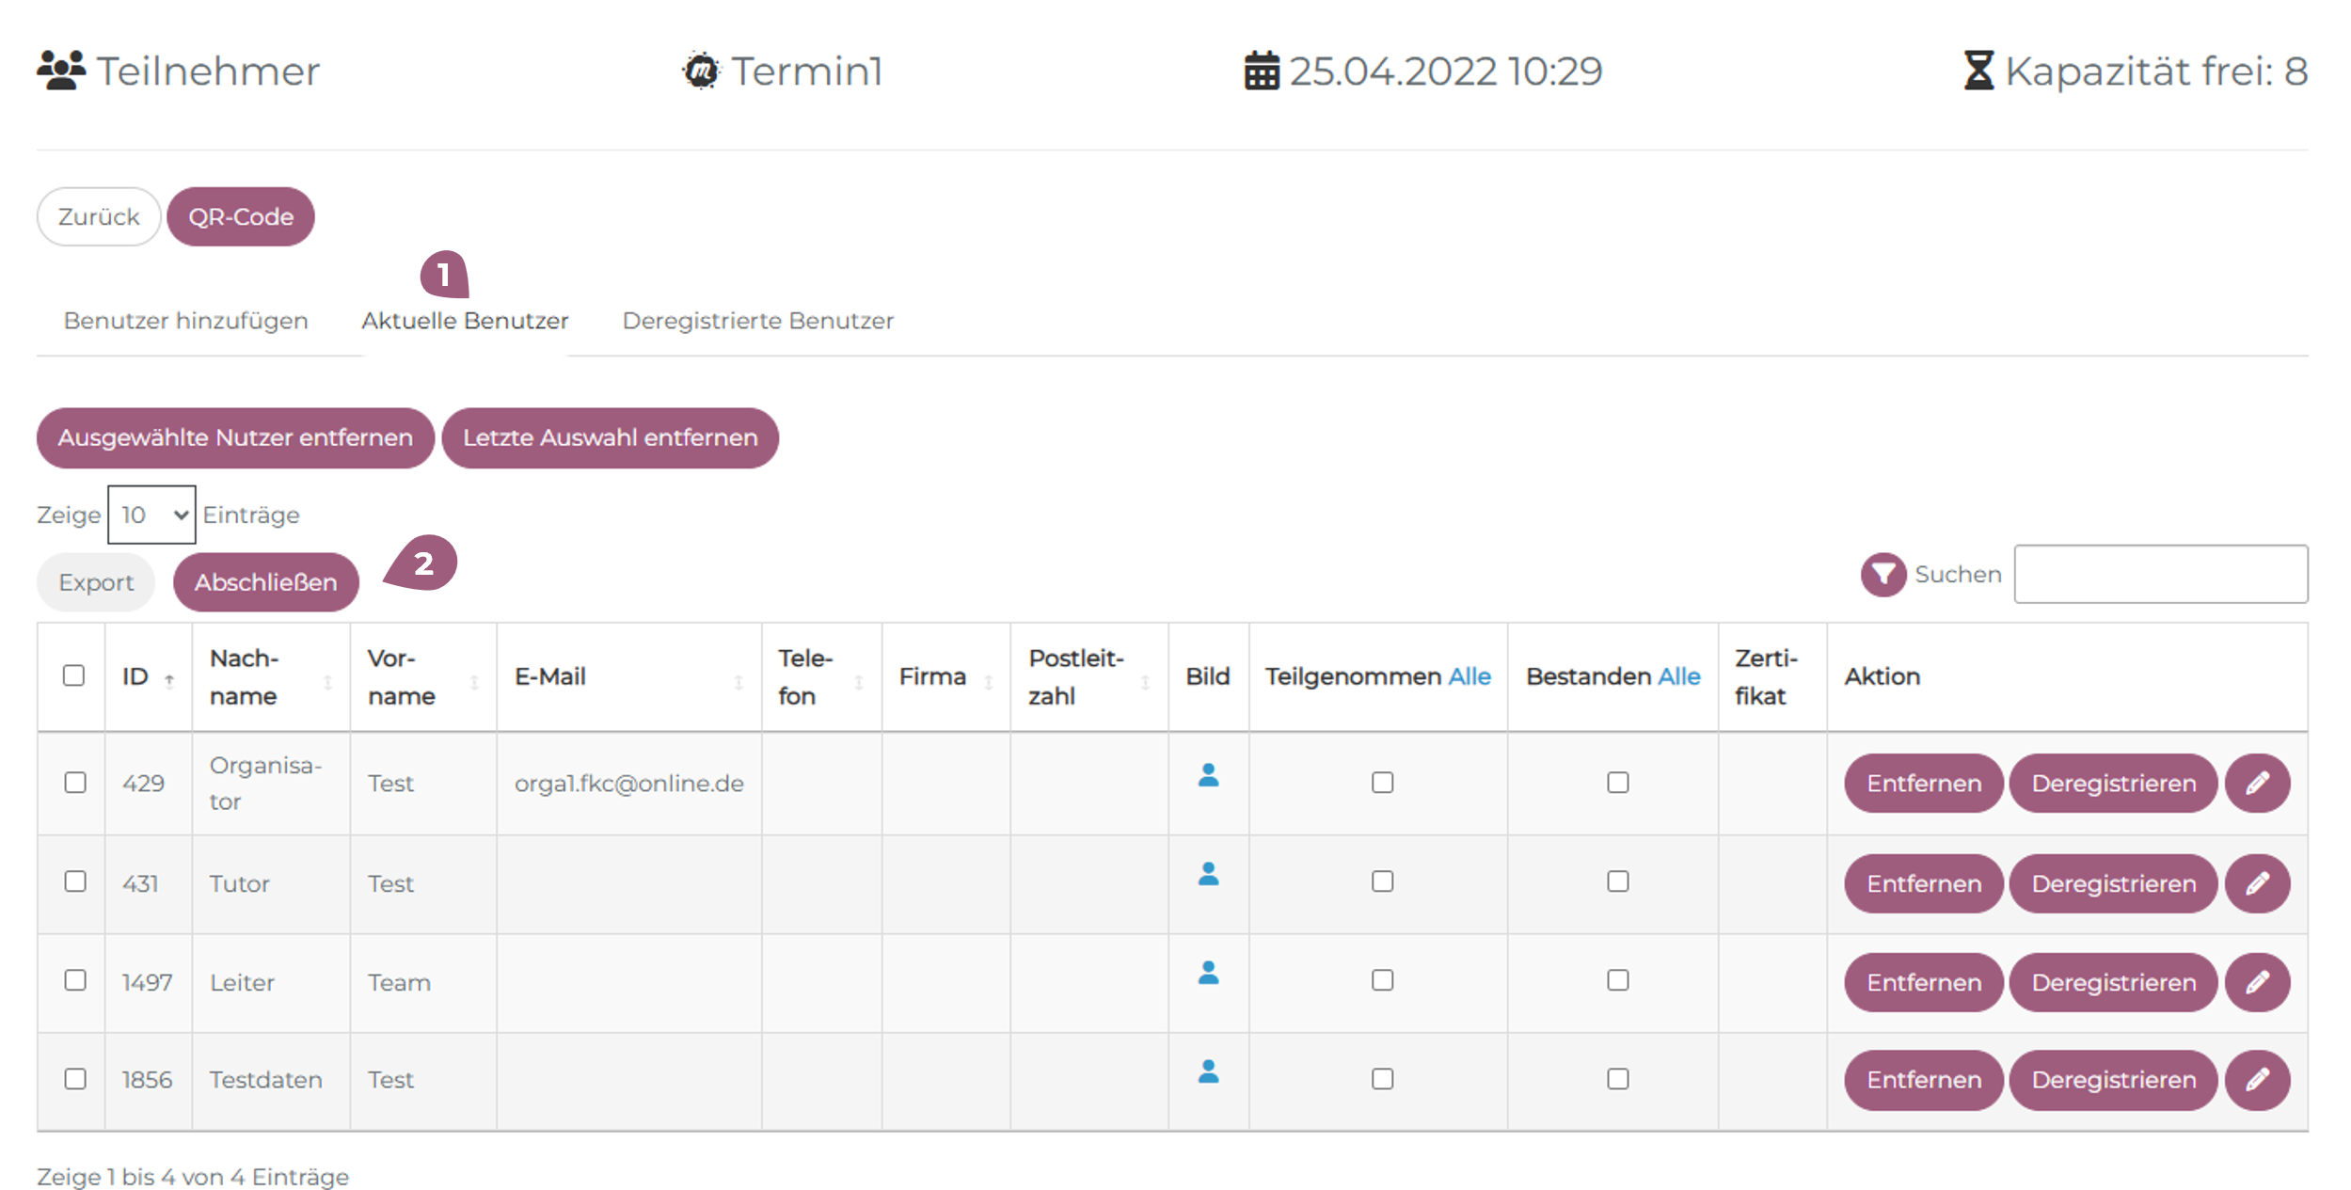This screenshot has width=2351, height=1190.
Task: Open the entries-per-page dropdown showing 10
Action: click(151, 515)
